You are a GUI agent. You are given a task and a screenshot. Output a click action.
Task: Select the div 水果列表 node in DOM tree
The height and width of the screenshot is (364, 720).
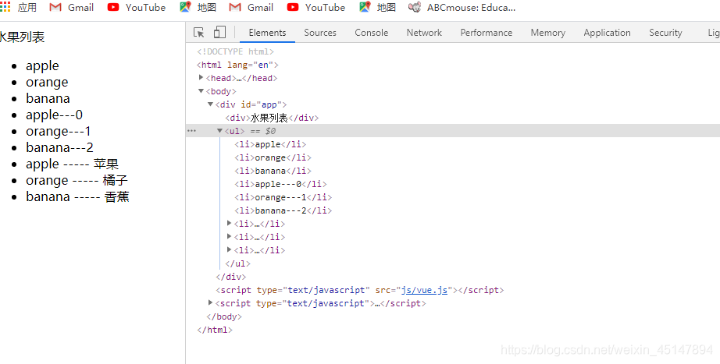coord(272,118)
